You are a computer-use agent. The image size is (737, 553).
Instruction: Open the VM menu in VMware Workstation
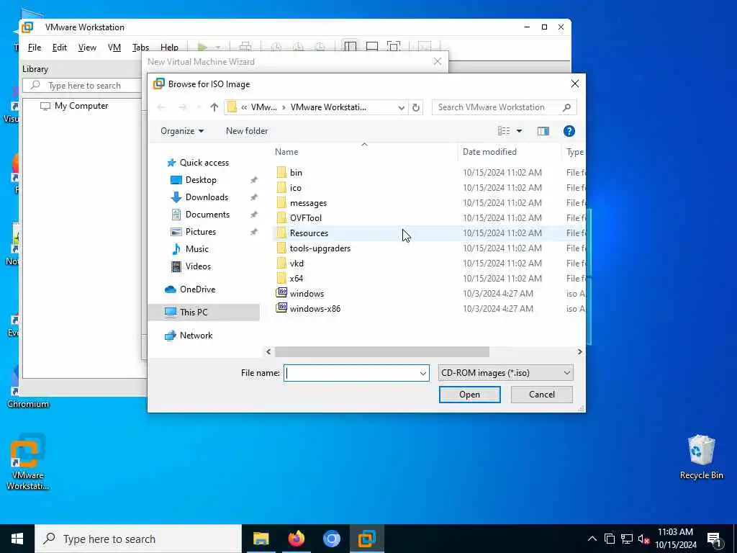tap(114, 48)
